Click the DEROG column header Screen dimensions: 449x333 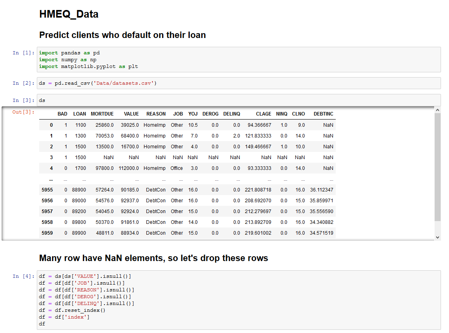click(x=210, y=114)
